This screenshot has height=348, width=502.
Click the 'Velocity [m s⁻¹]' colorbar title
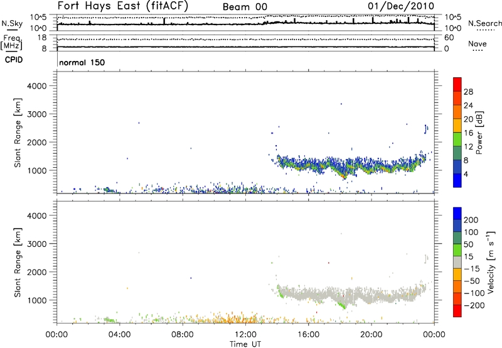click(x=491, y=262)
